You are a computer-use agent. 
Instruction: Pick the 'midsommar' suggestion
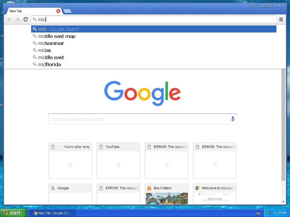click(x=154, y=43)
